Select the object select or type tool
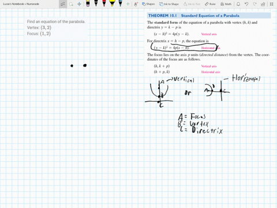 (x=63, y=4)
